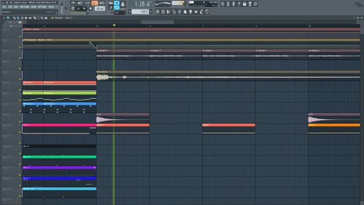Image resolution: width=364 pixels, height=205 pixels.
Task: Click the Record button in transport
Action: 90,9
